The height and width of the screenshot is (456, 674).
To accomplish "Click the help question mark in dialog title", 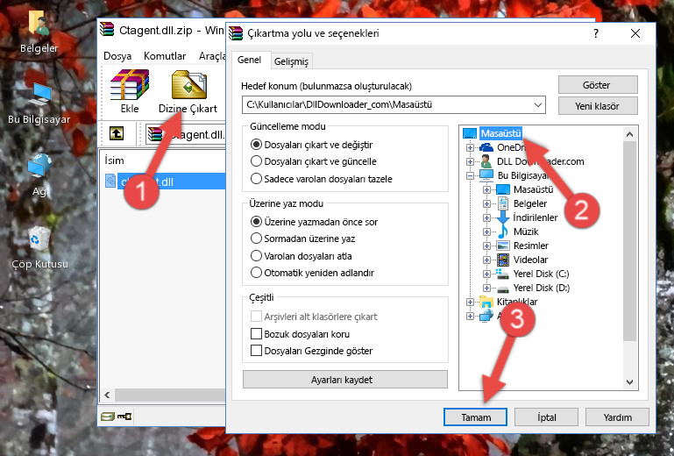I will tap(595, 33).
